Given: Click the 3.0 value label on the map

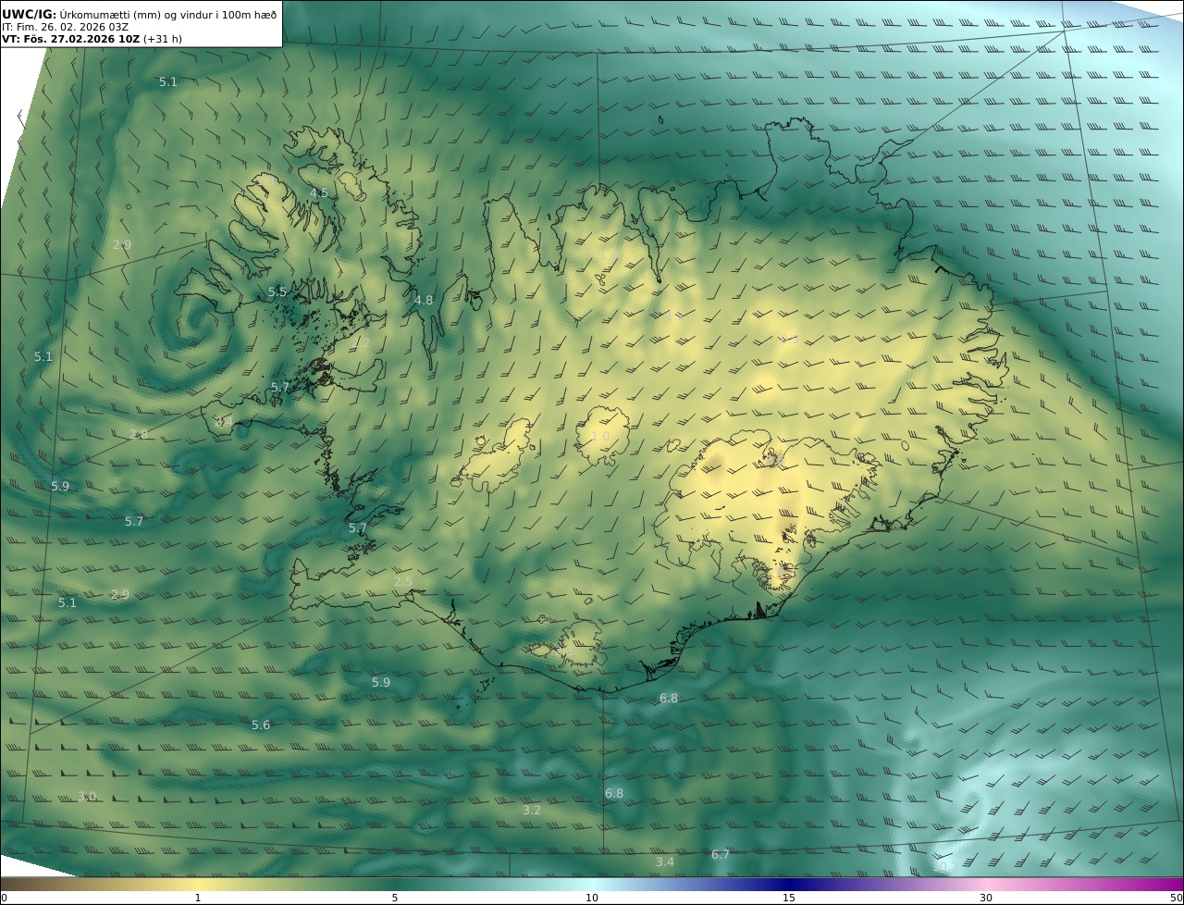Looking at the screenshot, I should [87, 796].
